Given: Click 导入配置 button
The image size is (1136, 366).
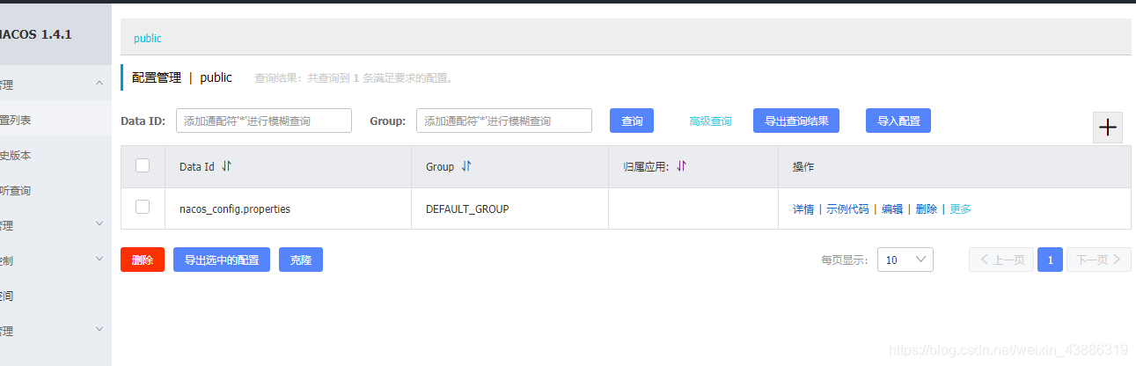Looking at the screenshot, I should 898,121.
